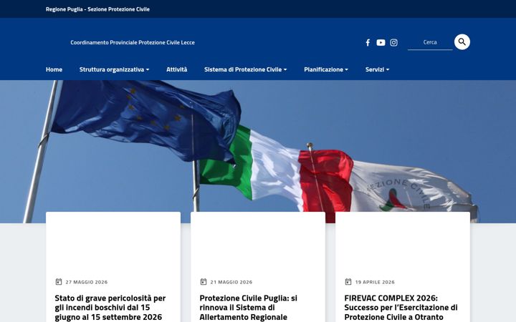Open the FIREVAC COMPLEX 2026 article
This screenshot has width=516, height=322.
[x=401, y=308]
